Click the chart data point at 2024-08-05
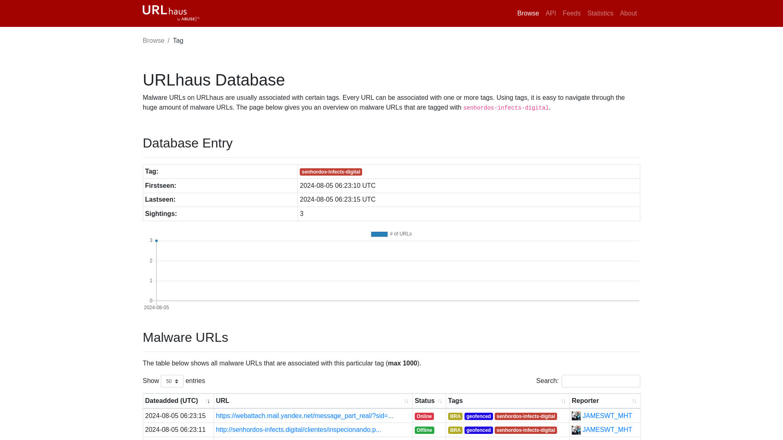 [156, 241]
